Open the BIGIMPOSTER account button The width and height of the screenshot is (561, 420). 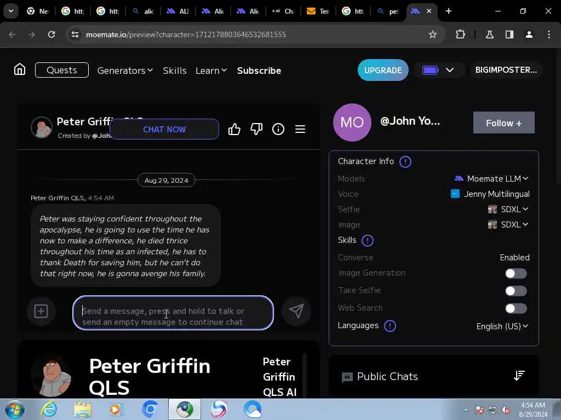(506, 70)
